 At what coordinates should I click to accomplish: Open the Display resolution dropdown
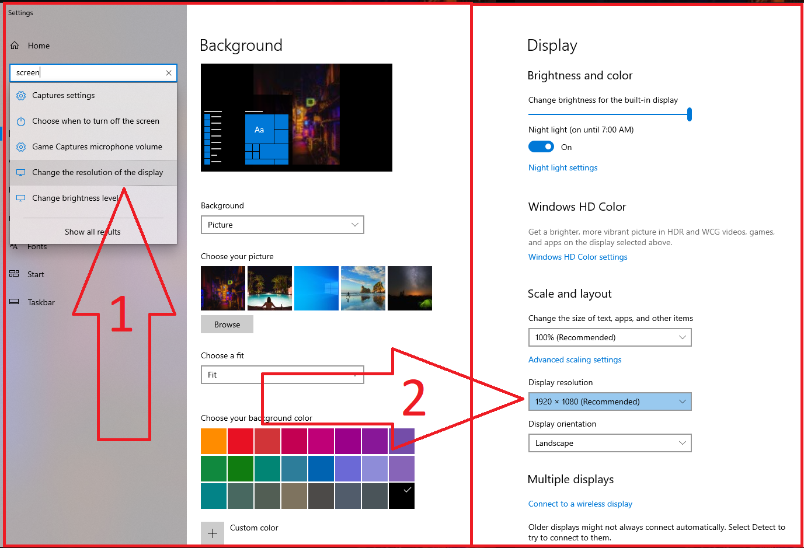[610, 402]
